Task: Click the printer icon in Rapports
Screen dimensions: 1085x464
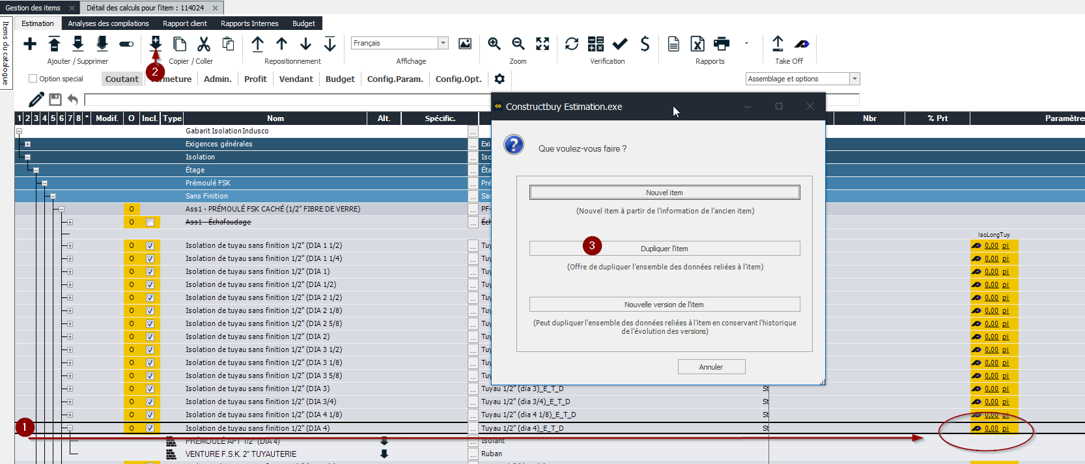Action: [722, 44]
